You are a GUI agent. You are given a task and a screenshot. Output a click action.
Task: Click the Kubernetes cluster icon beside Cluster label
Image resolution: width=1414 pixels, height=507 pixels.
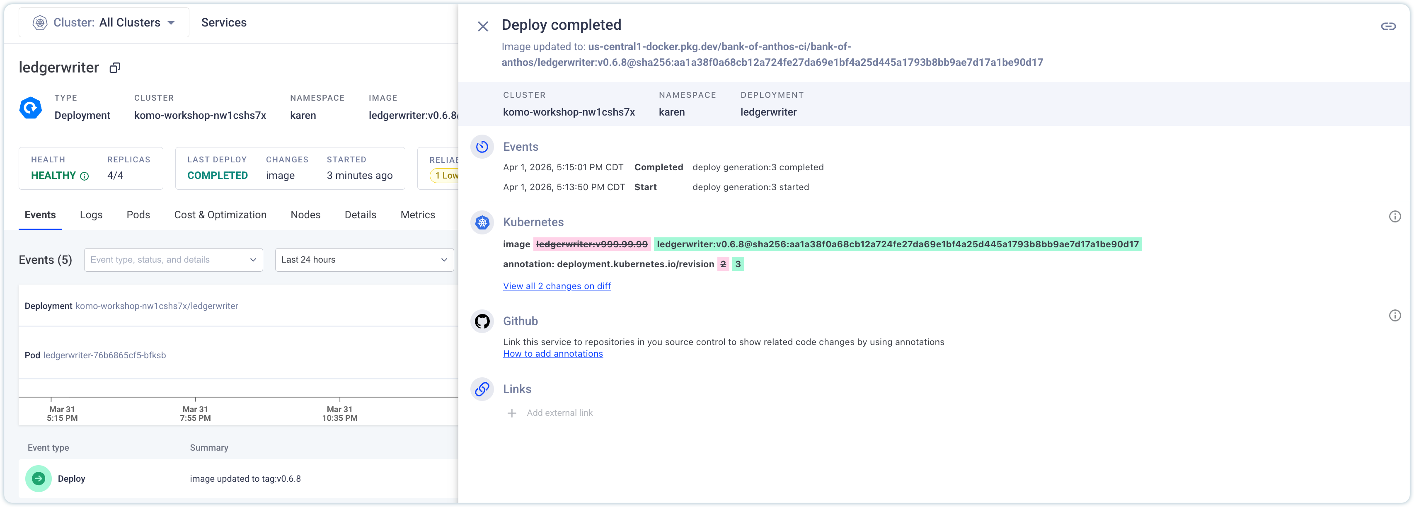click(x=39, y=22)
